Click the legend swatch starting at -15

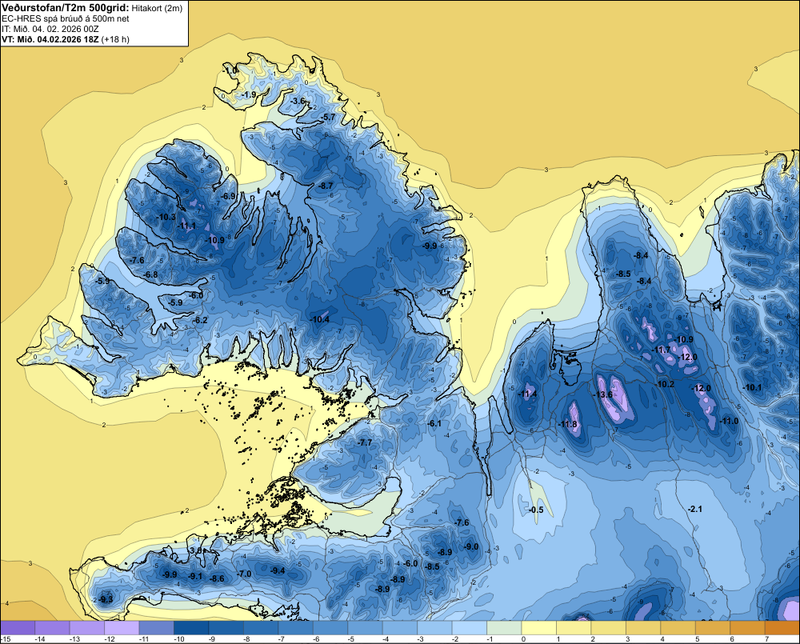pyautogui.click(x=18, y=628)
